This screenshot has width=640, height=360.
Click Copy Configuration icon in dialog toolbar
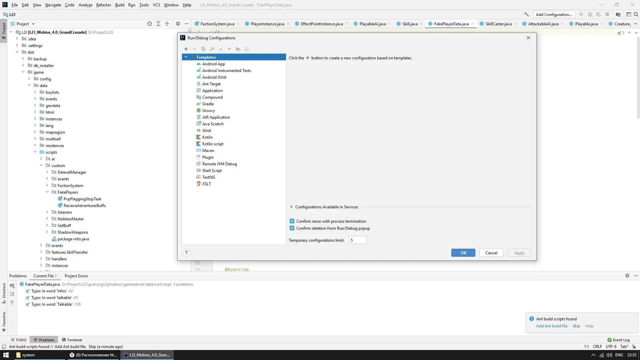point(203,49)
